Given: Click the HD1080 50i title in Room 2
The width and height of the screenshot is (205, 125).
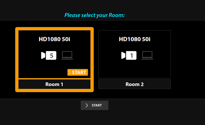Looking at the screenshot, I should [135, 39].
